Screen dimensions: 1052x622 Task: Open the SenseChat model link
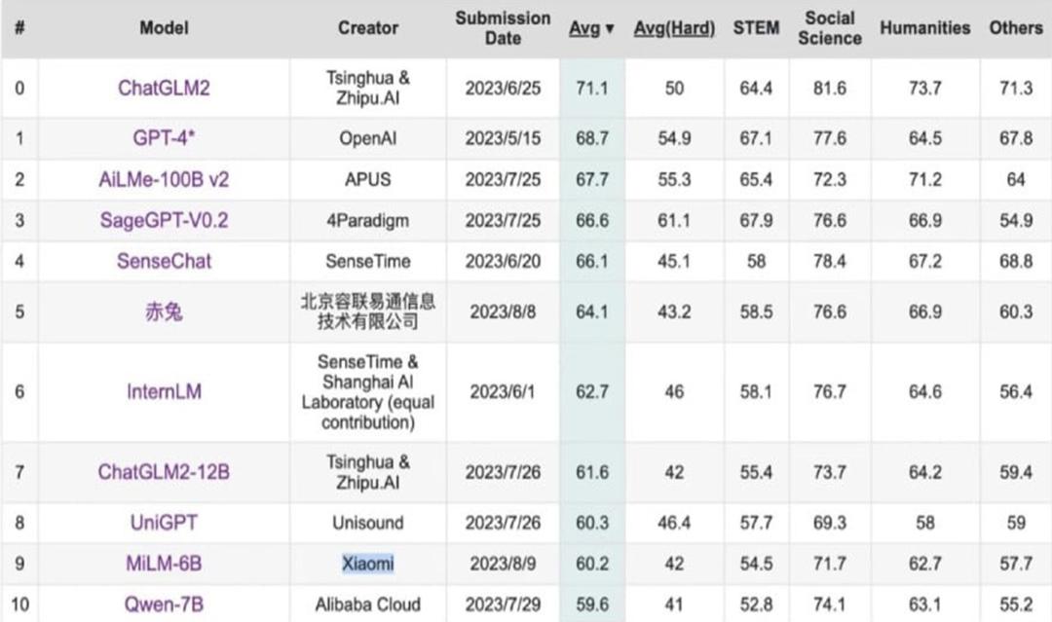click(164, 262)
